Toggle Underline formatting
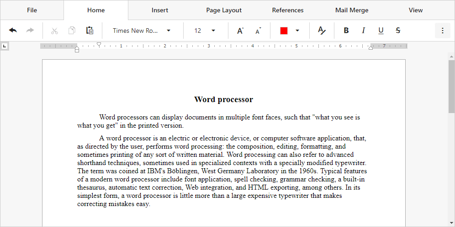 pyautogui.click(x=381, y=31)
